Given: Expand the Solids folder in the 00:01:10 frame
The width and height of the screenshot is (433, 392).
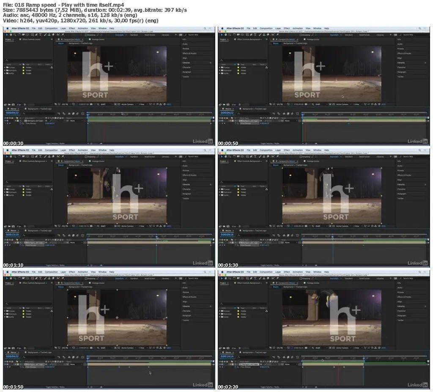Looking at the screenshot, I should click(5, 195).
